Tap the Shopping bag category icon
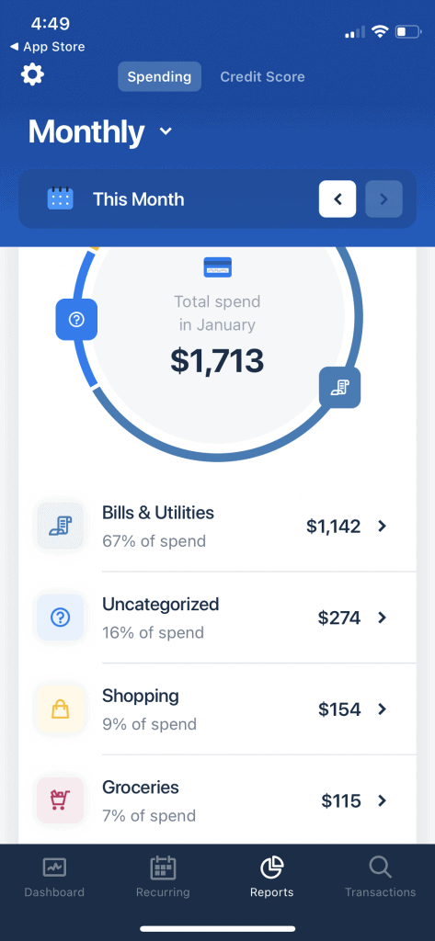Screen dimensions: 435x941 tap(60, 709)
